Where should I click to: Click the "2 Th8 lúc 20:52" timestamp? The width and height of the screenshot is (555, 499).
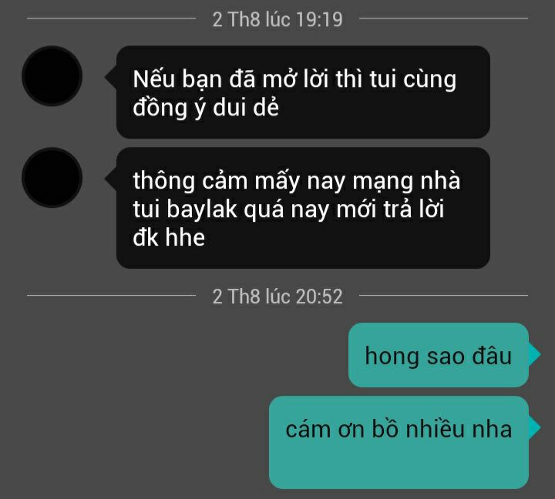pyautogui.click(x=277, y=296)
